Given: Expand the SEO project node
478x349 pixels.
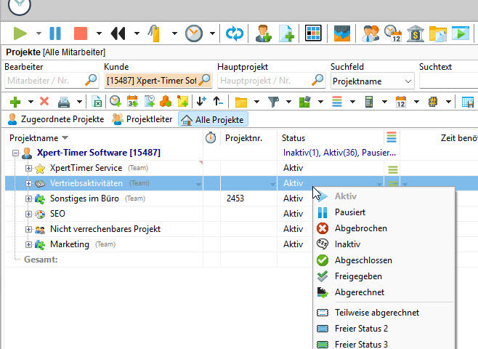Looking at the screenshot, I should [28, 214].
